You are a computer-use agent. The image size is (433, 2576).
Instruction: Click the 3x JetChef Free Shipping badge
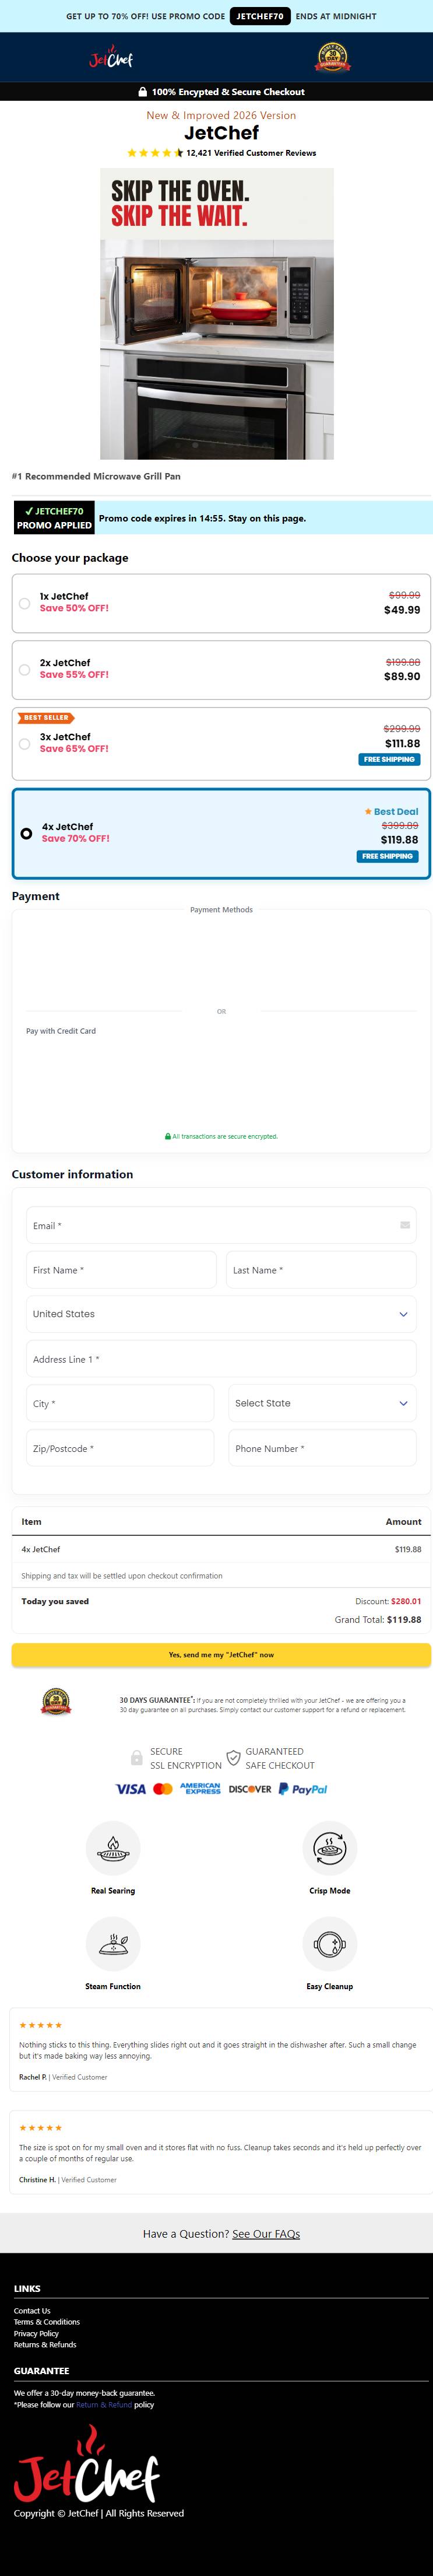(389, 760)
